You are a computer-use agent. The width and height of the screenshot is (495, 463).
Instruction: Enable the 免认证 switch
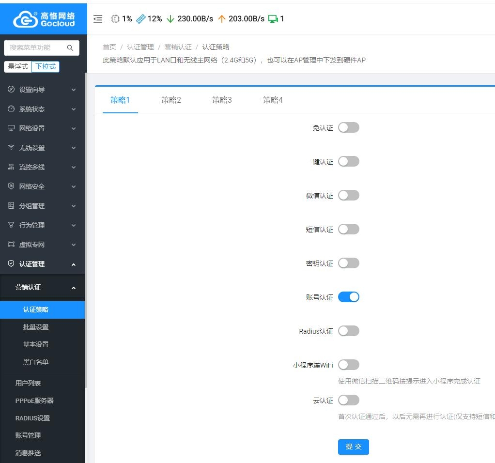point(349,127)
